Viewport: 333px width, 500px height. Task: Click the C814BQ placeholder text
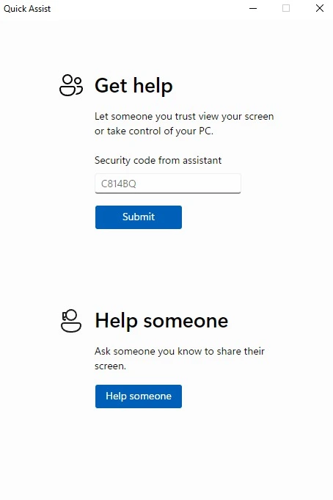click(x=119, y=184)
